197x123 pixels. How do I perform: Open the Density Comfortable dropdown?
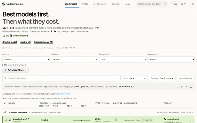(162, 78)
